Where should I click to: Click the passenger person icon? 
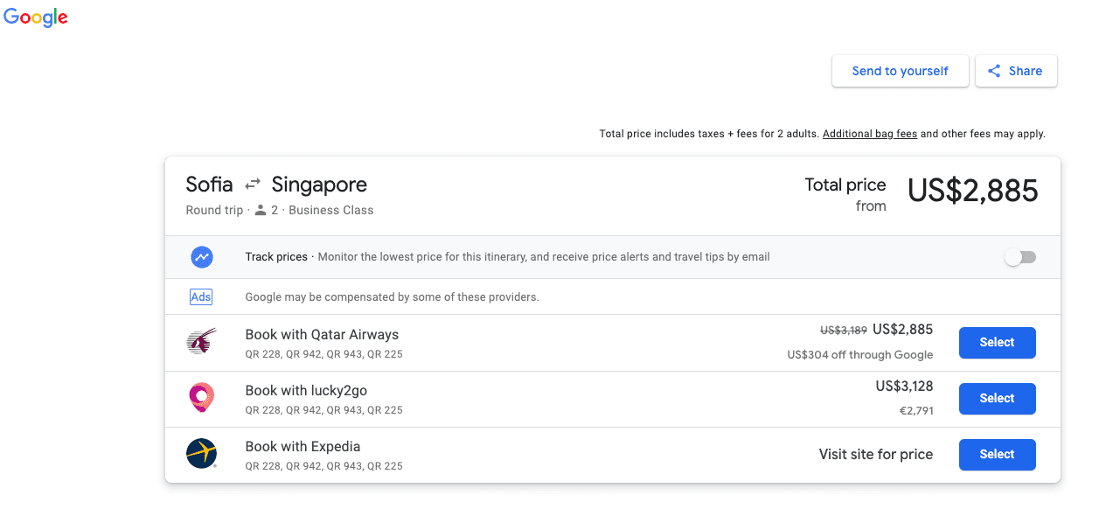click(x=261, y=210)
